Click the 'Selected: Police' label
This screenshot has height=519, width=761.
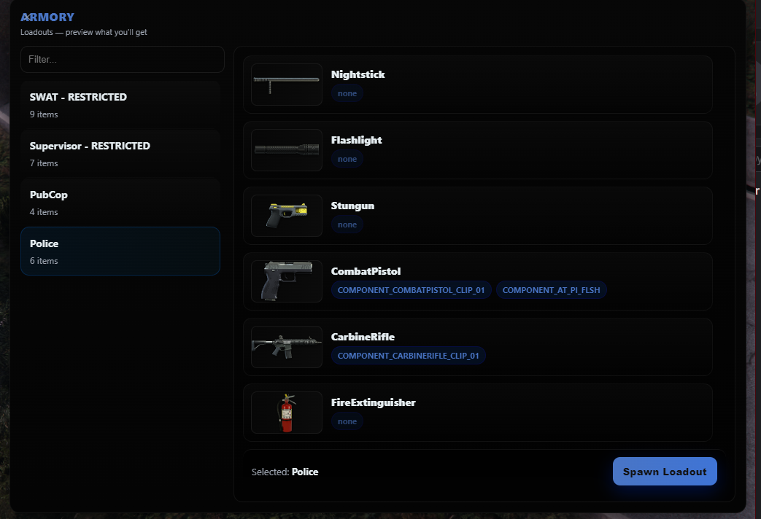(285, 472)
